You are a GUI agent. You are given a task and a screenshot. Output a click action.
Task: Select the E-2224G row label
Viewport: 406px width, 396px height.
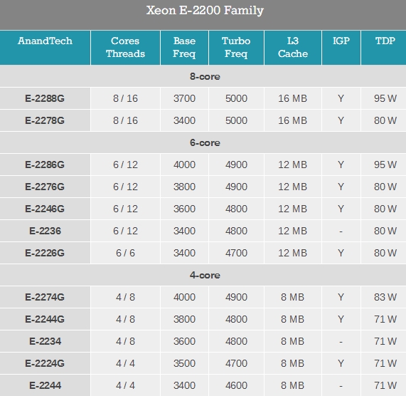[x=45, y=363]
